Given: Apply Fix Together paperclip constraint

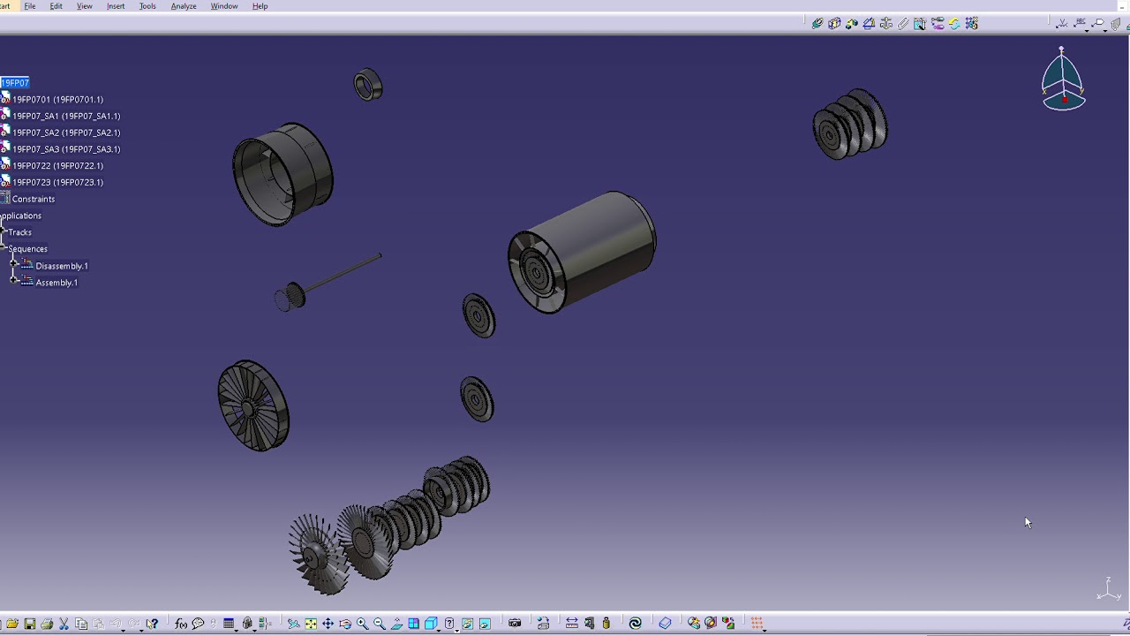Looking at the screenshot, I should 903,24.
